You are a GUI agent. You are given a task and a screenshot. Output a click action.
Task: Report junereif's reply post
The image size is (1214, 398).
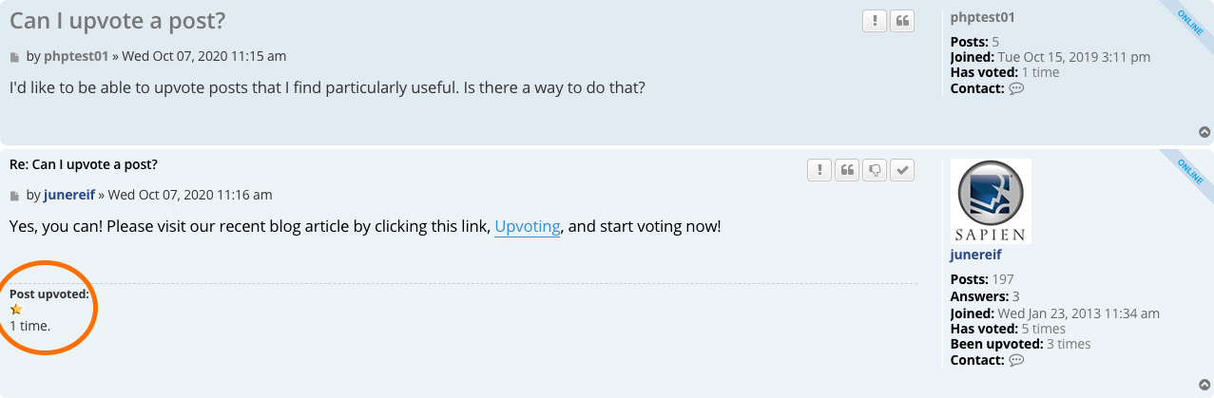tap(819, 170)
